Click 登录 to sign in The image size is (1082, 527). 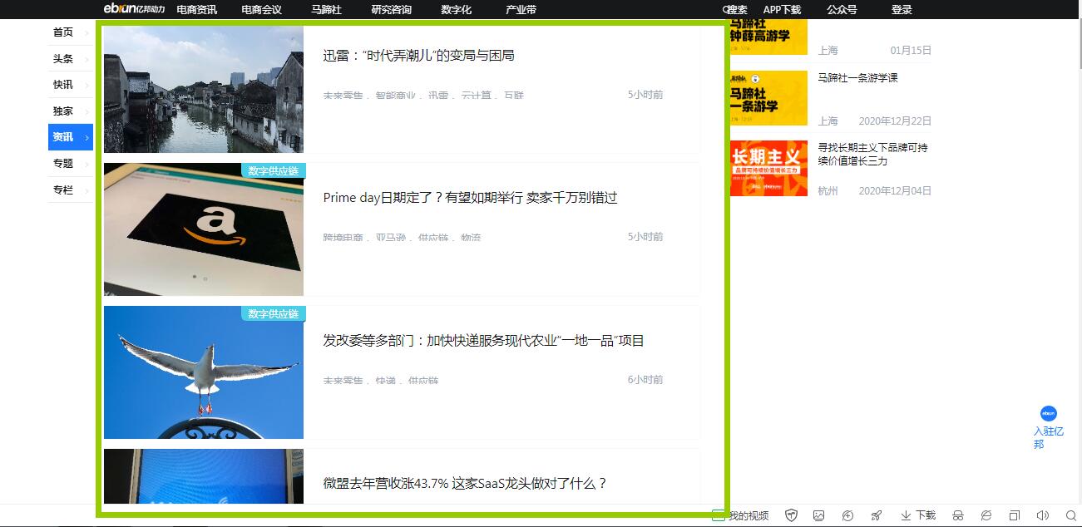[x=902, y=10]
